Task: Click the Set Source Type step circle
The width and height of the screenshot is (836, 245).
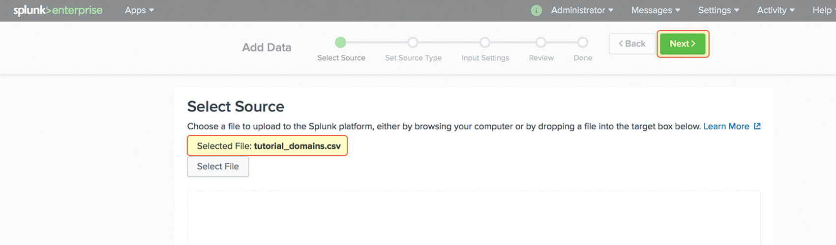Action: (x=413, y=43)
